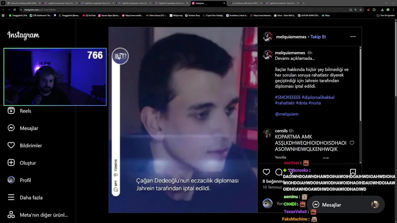This screenshot has width=397, height=223.
Task: Click cernils commenter avatar
Action: (x=268, y=133)
